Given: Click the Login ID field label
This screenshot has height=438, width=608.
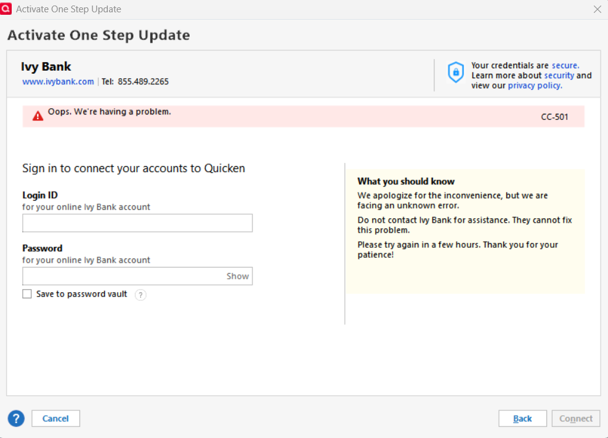Looking at the screenshot, I should click(40, 195).
